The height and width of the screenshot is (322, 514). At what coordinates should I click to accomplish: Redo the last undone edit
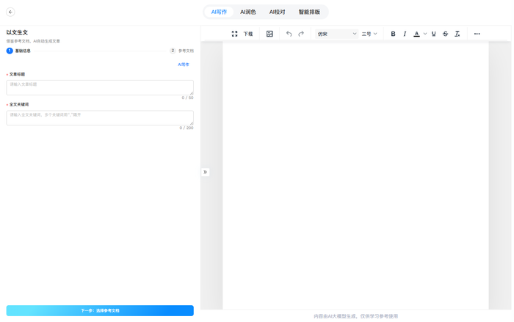[x=301, y=34]
